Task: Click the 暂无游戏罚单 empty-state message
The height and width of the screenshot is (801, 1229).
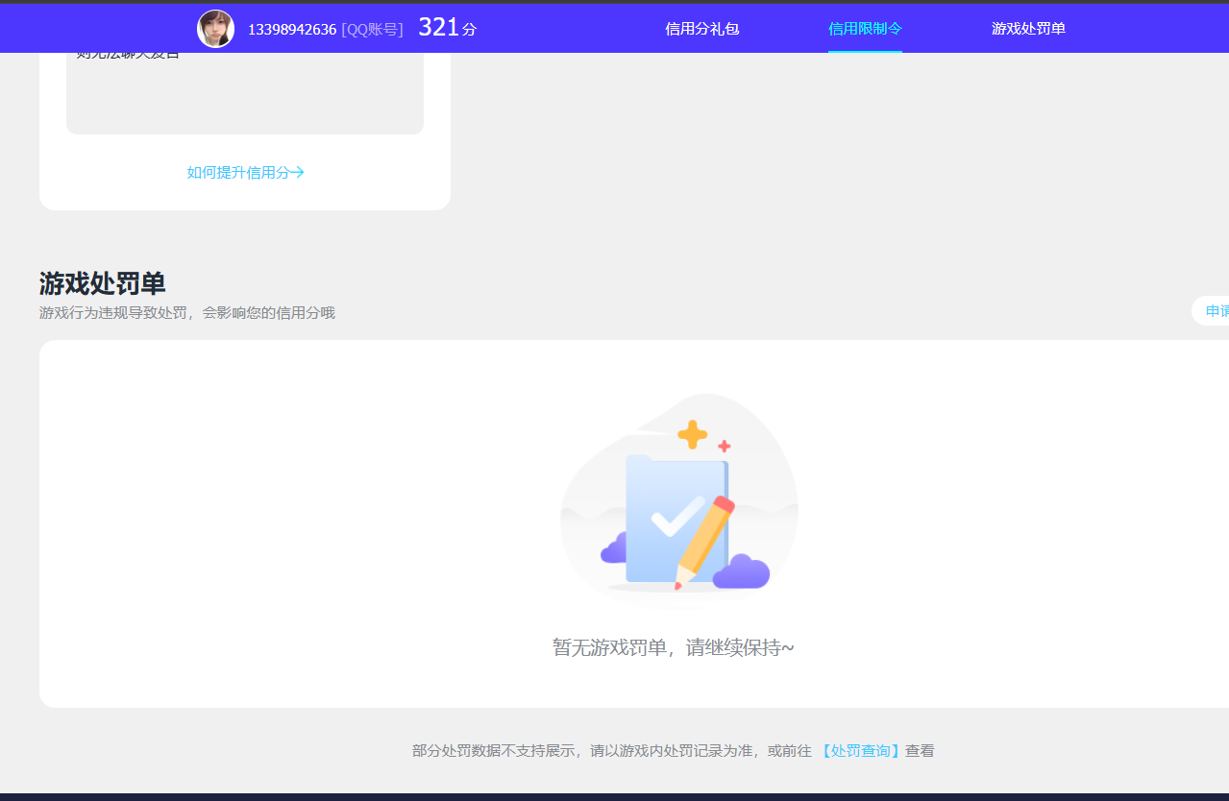Action: pos(673,647)
